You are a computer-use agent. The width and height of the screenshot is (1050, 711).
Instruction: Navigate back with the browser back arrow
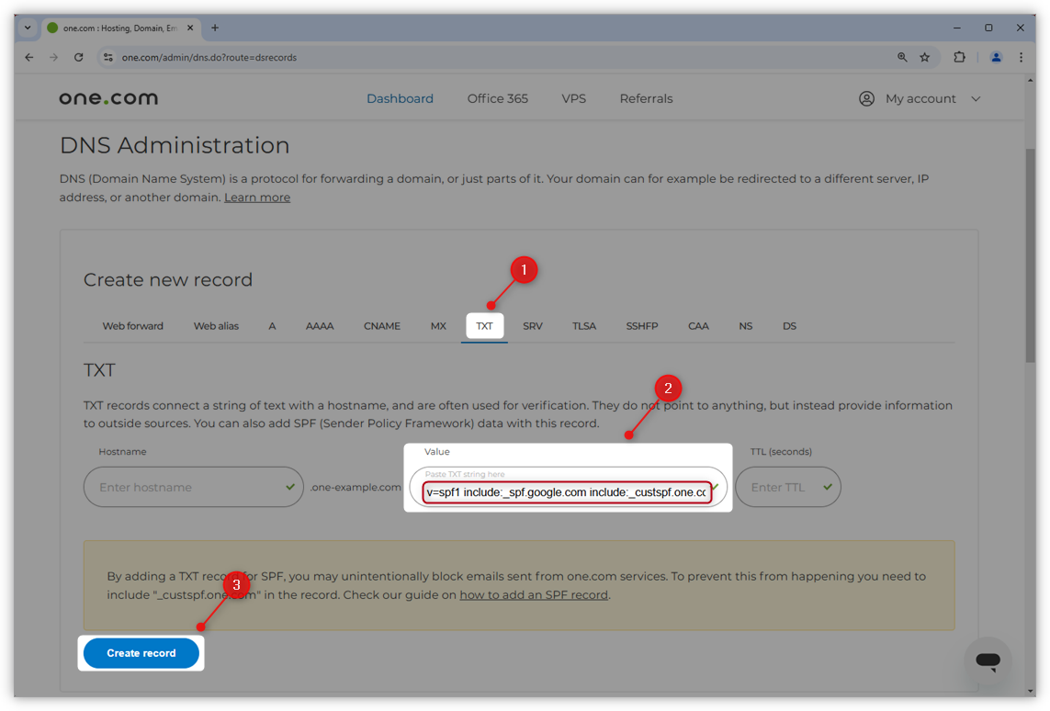click(28, 57)
